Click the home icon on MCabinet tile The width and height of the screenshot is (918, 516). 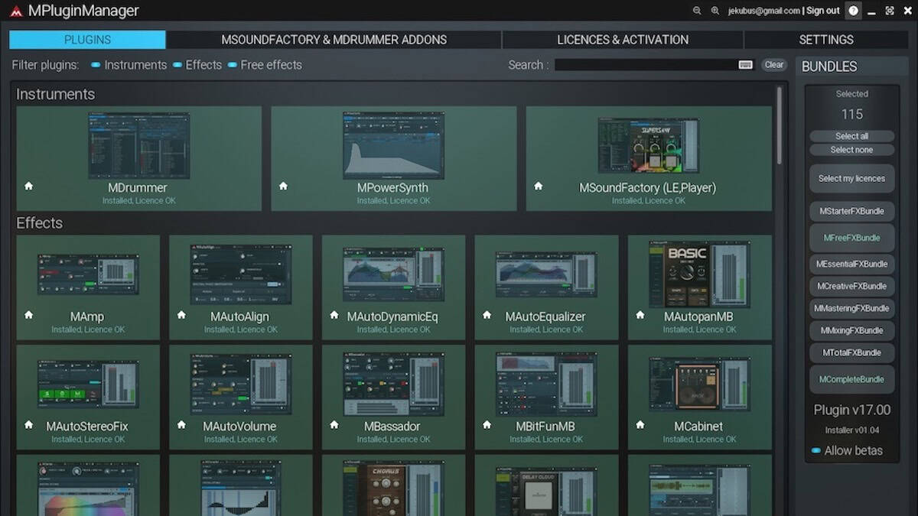tap(640, 424)
